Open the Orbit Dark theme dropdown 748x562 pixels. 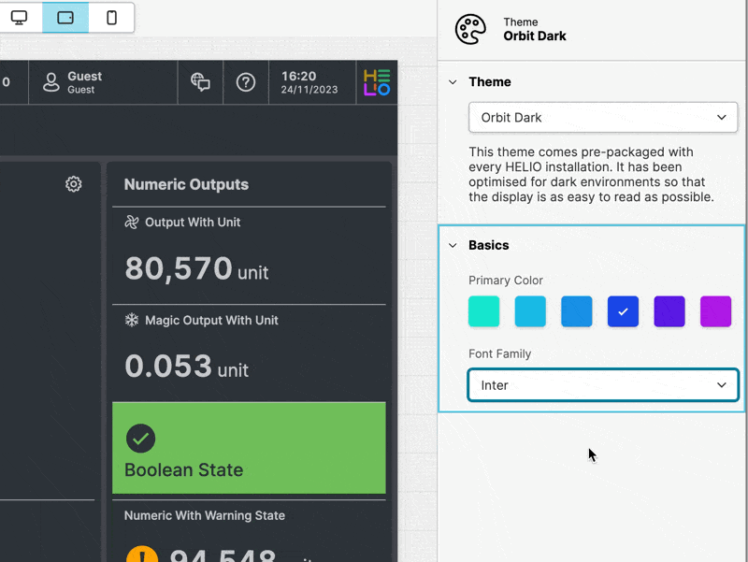pos(603,118)
